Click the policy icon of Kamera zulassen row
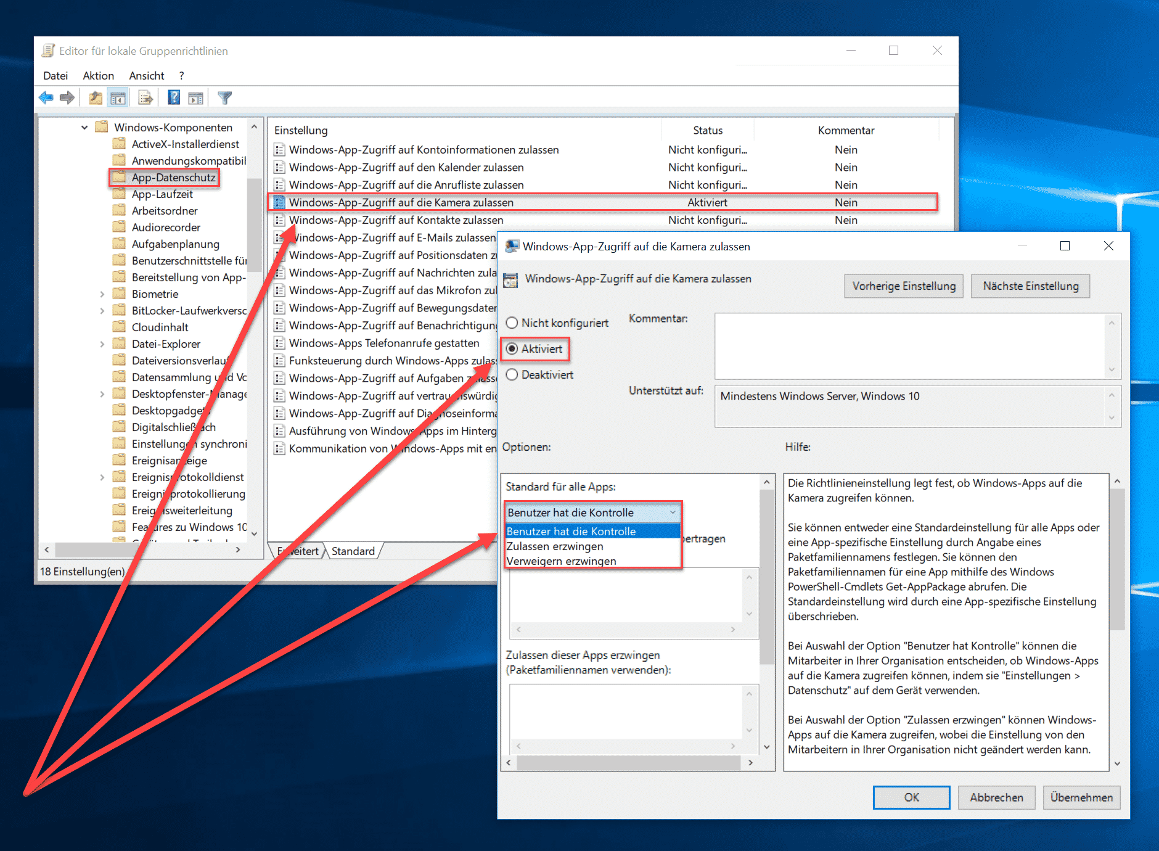1159x851 pixels. (x=279, y=202)
